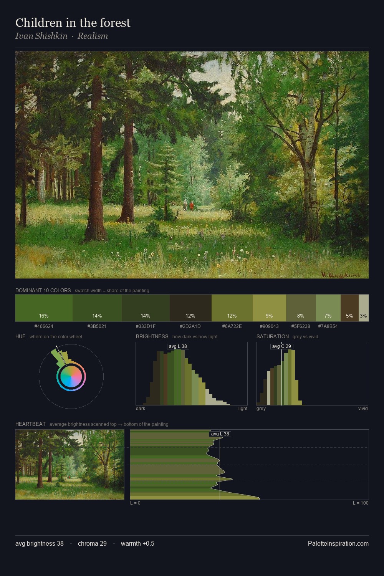
Task: Click the 'HUE' section heading
Action: tap(20, 336)
